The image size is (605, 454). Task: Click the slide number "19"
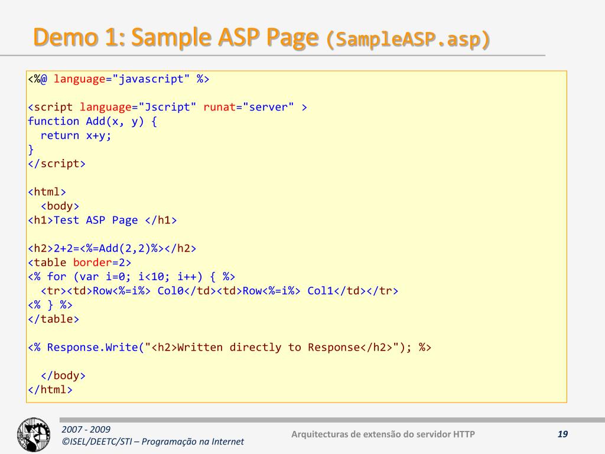click(x=562, y=434)
